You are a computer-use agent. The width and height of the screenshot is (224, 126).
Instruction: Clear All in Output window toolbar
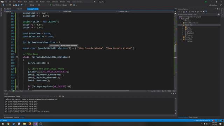point(60,97)
